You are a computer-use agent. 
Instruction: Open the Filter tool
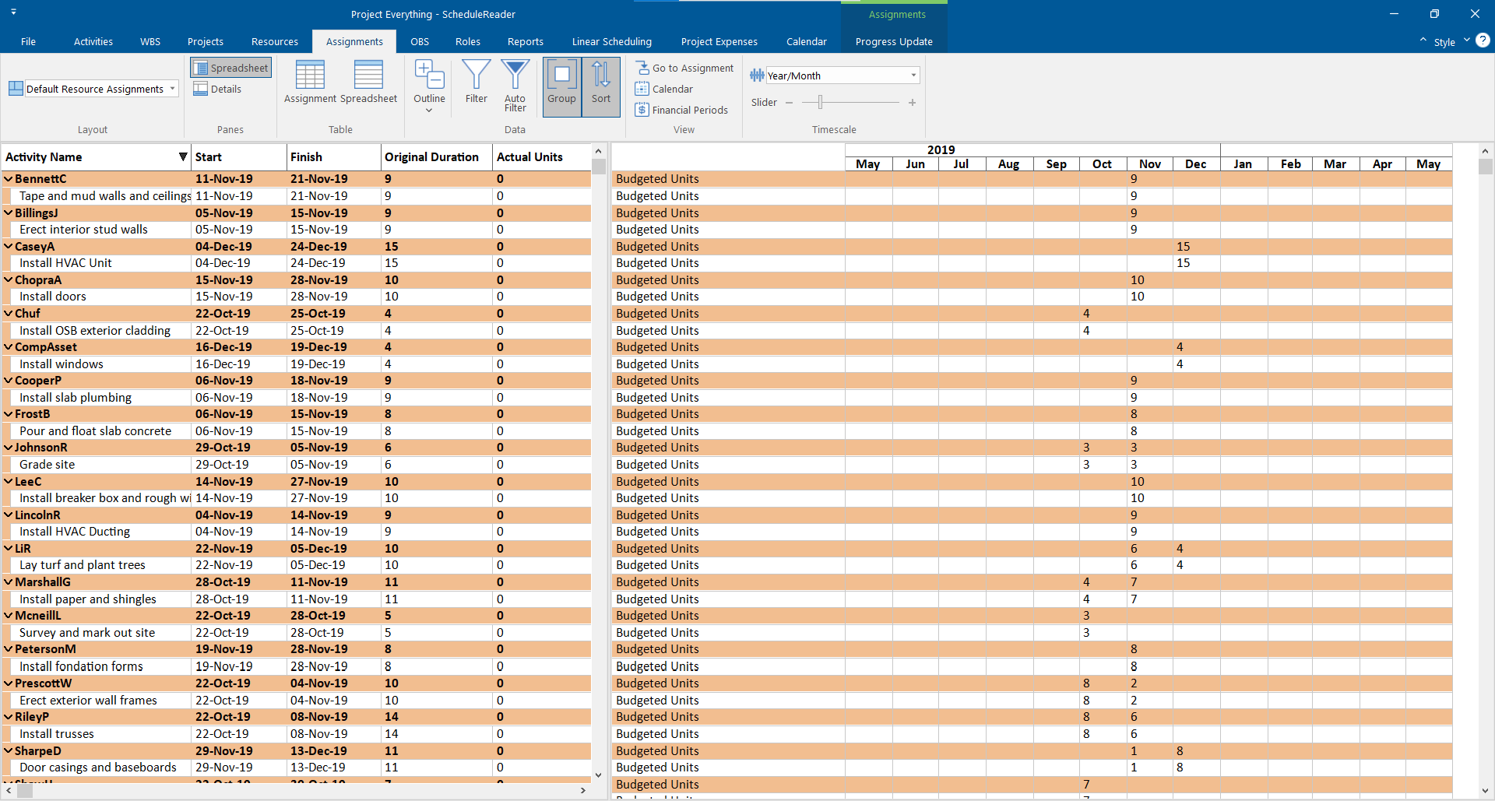point(476,82)
